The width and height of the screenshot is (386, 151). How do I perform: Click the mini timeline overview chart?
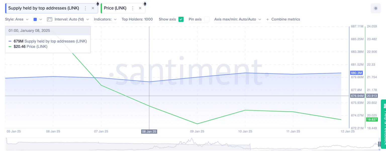[x=191, y=144]
